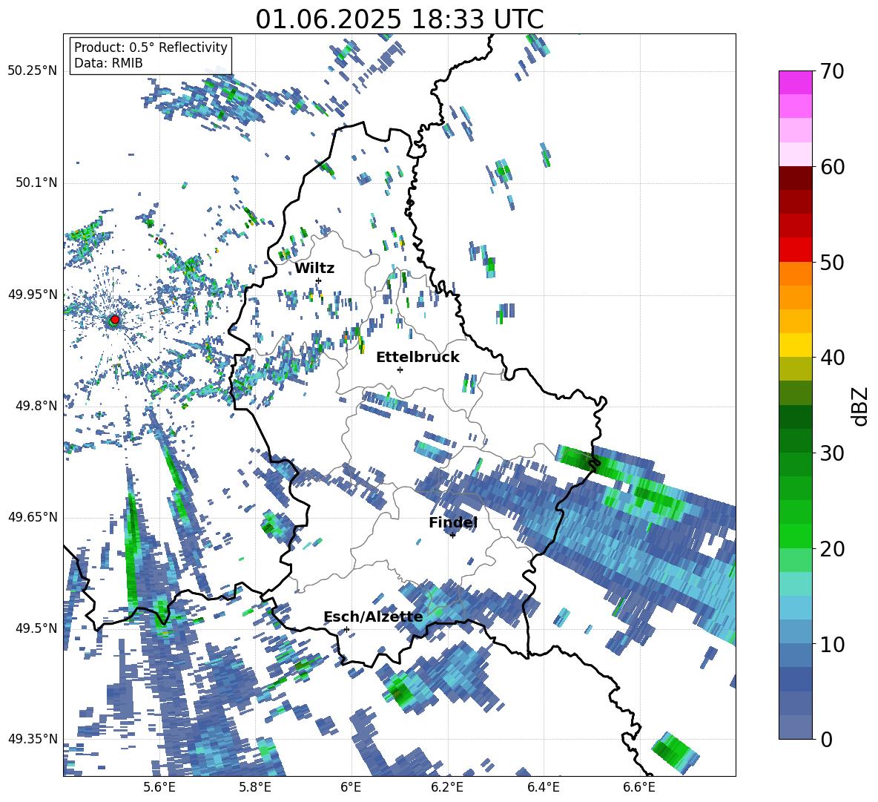
Task: Click the 70 colorbar tick label
Action: click(x=832, y=72)
